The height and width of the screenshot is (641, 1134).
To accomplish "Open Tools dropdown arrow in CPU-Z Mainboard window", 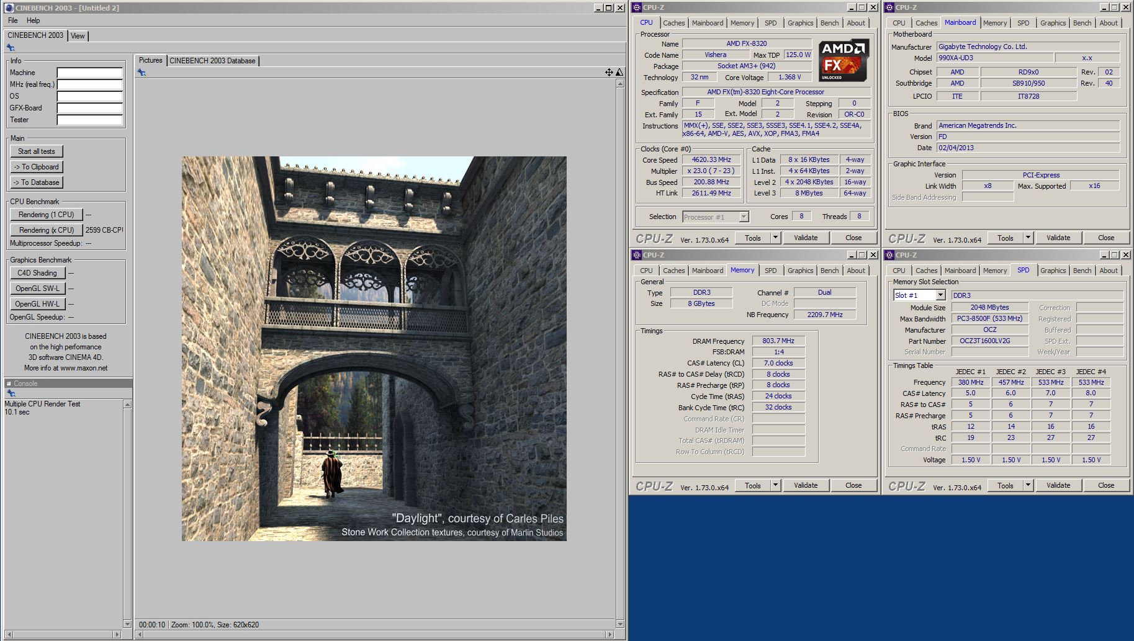I will [x=1028, y=238].
